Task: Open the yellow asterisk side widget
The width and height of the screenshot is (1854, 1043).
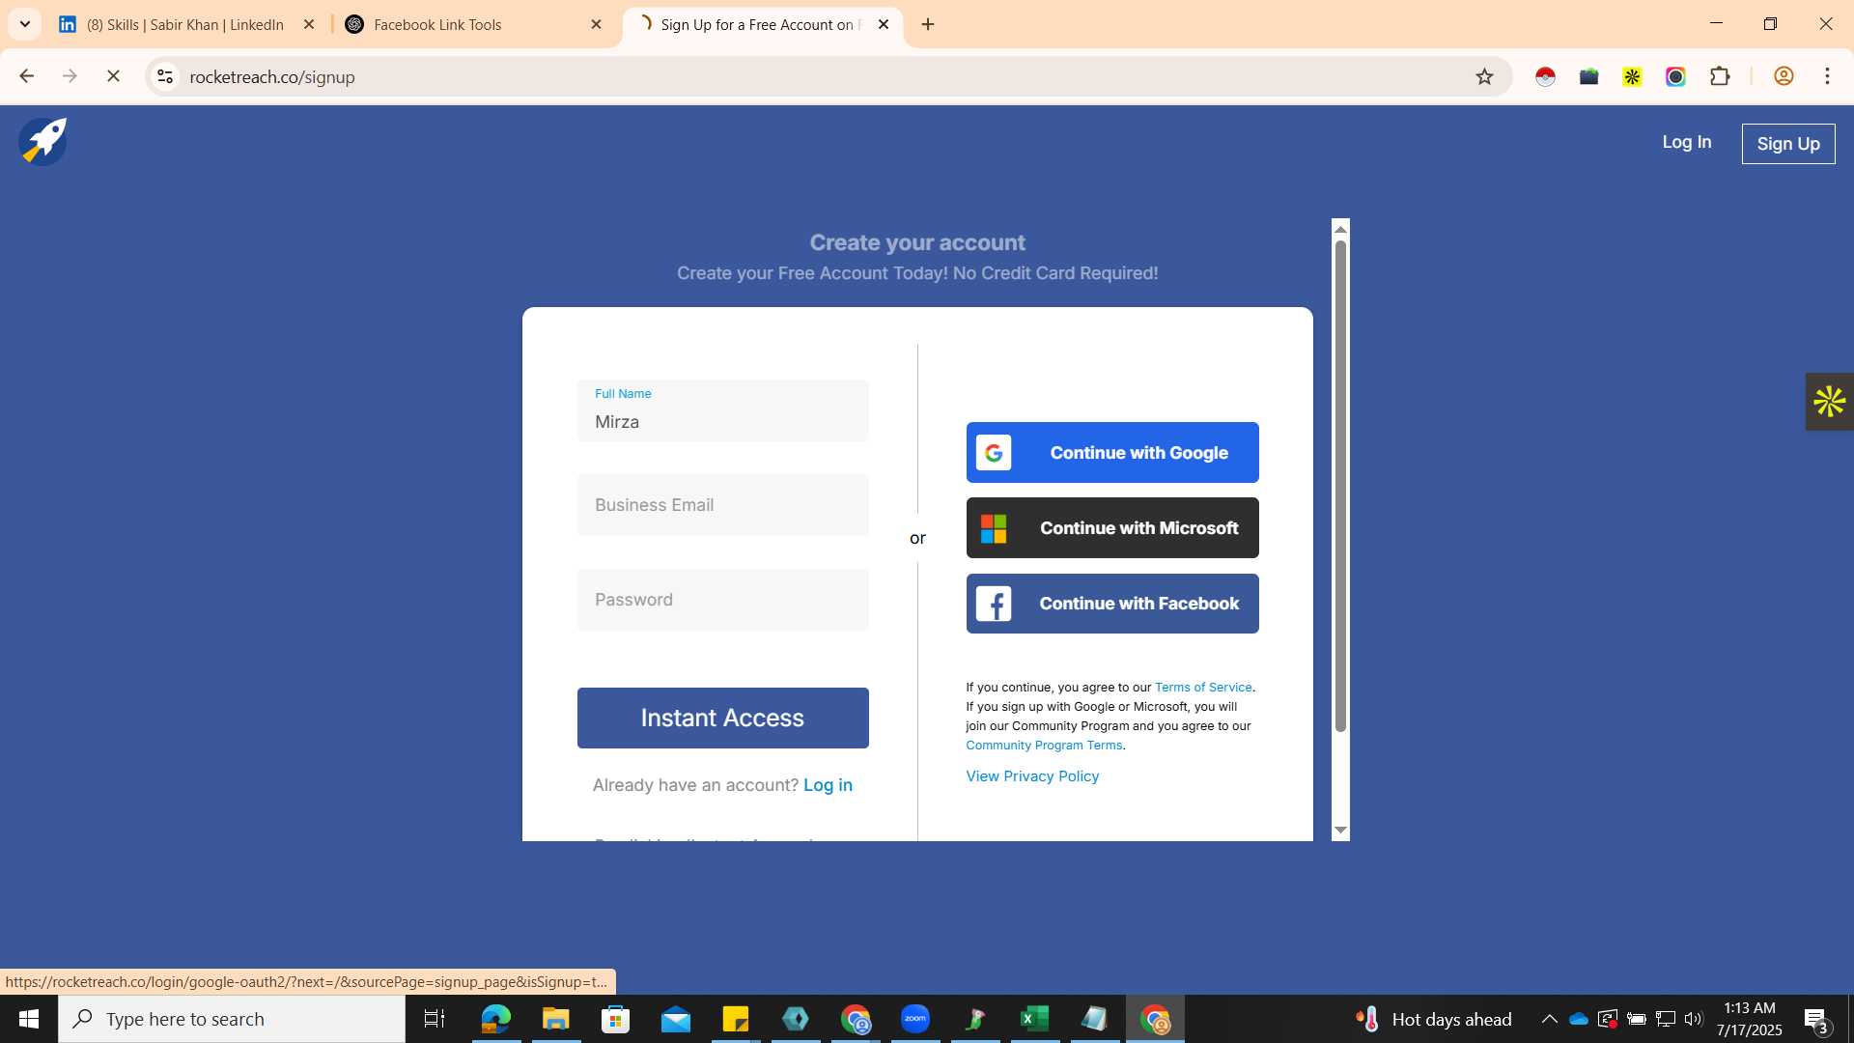Action: [1829, 402]
